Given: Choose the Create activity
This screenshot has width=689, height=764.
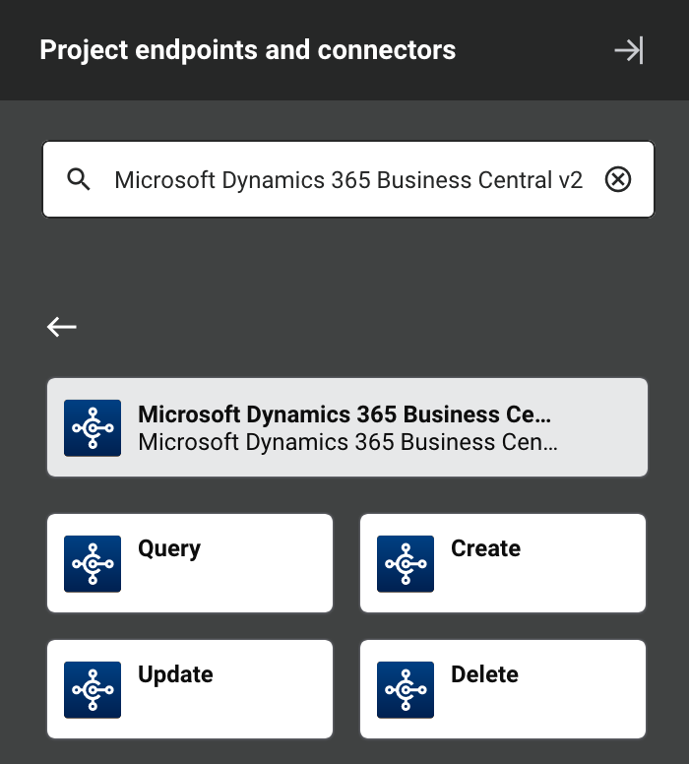Looking at the screenshot, I should click(x=503, y=563).
